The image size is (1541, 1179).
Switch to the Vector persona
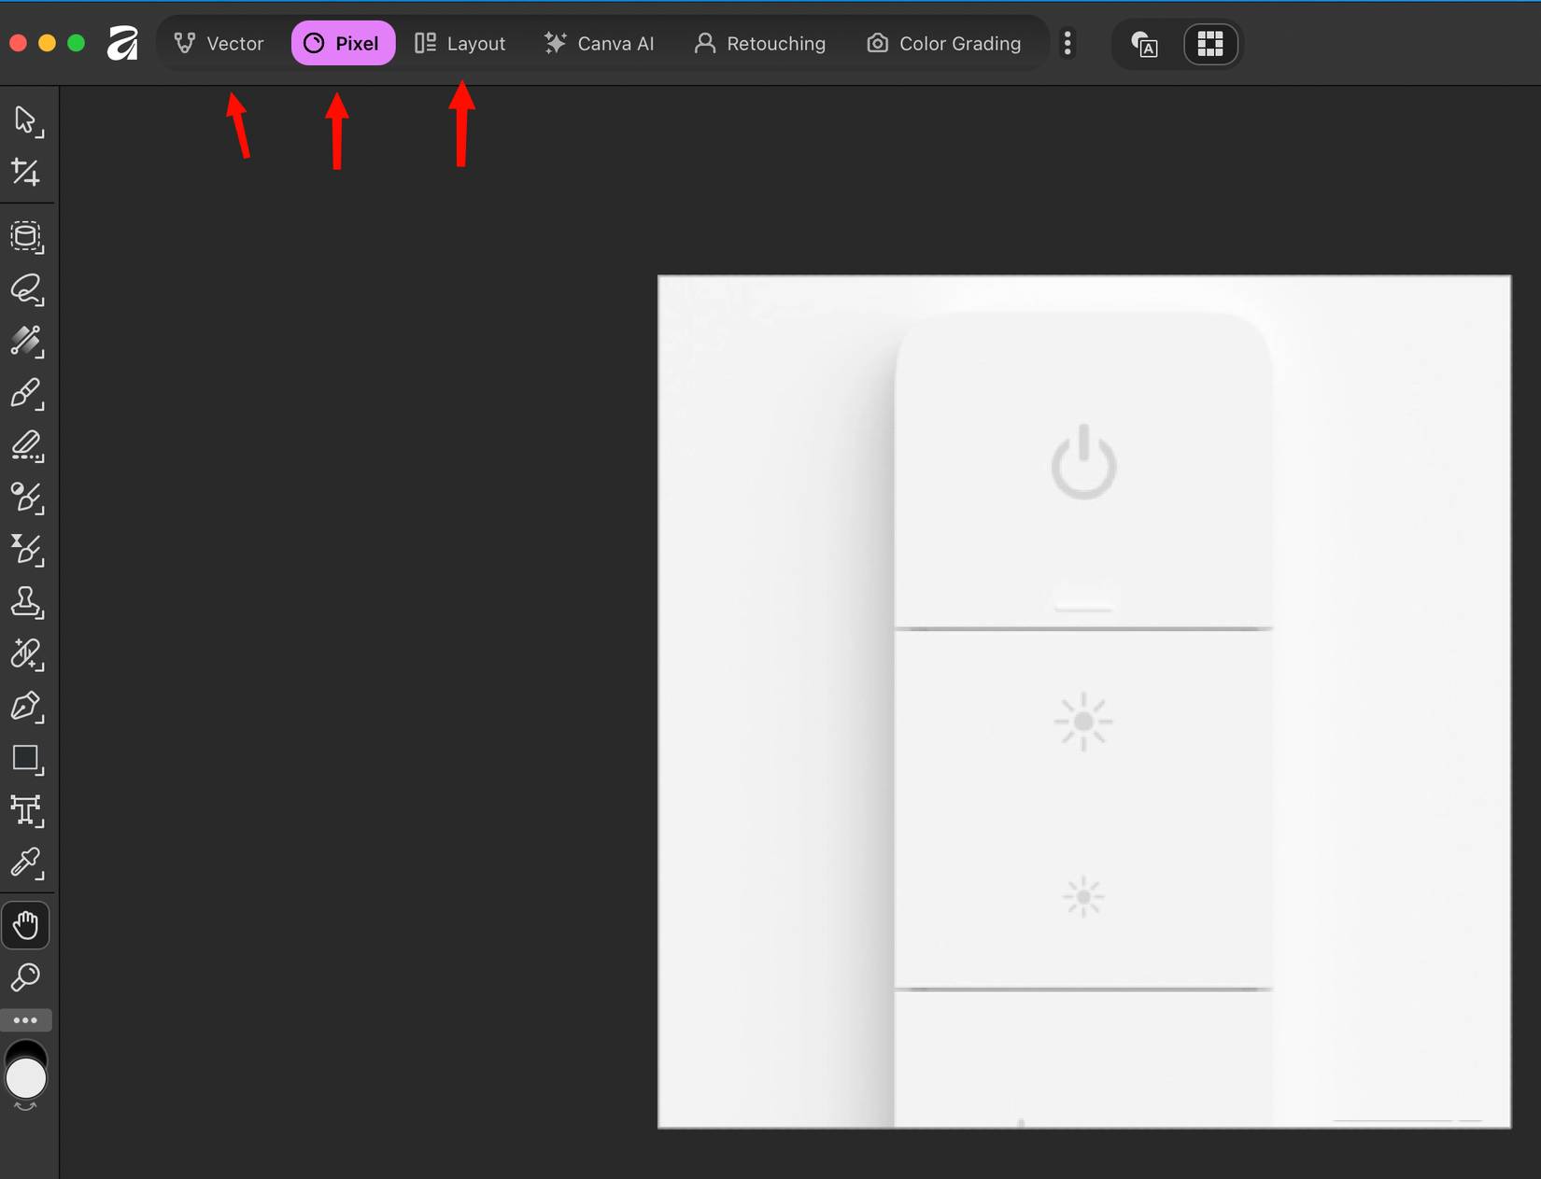tap(219, 42)
